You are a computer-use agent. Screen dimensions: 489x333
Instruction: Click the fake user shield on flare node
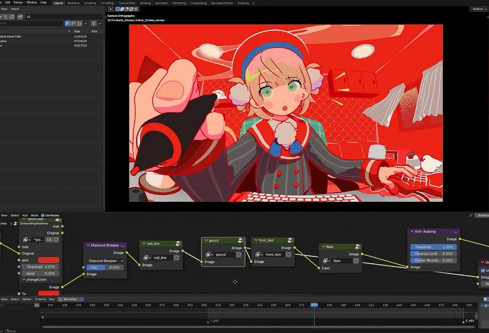(x=357, y=261)
